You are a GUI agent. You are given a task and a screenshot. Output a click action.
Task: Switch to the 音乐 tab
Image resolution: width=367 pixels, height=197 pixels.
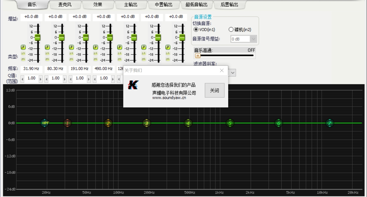pos(32,5)
